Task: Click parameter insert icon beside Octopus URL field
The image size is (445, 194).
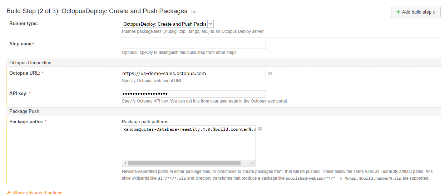Action: pos(270,74)
